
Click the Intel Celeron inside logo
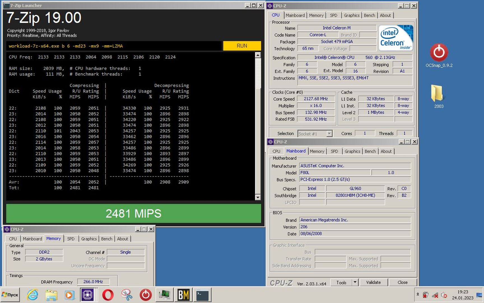[395, 38]
